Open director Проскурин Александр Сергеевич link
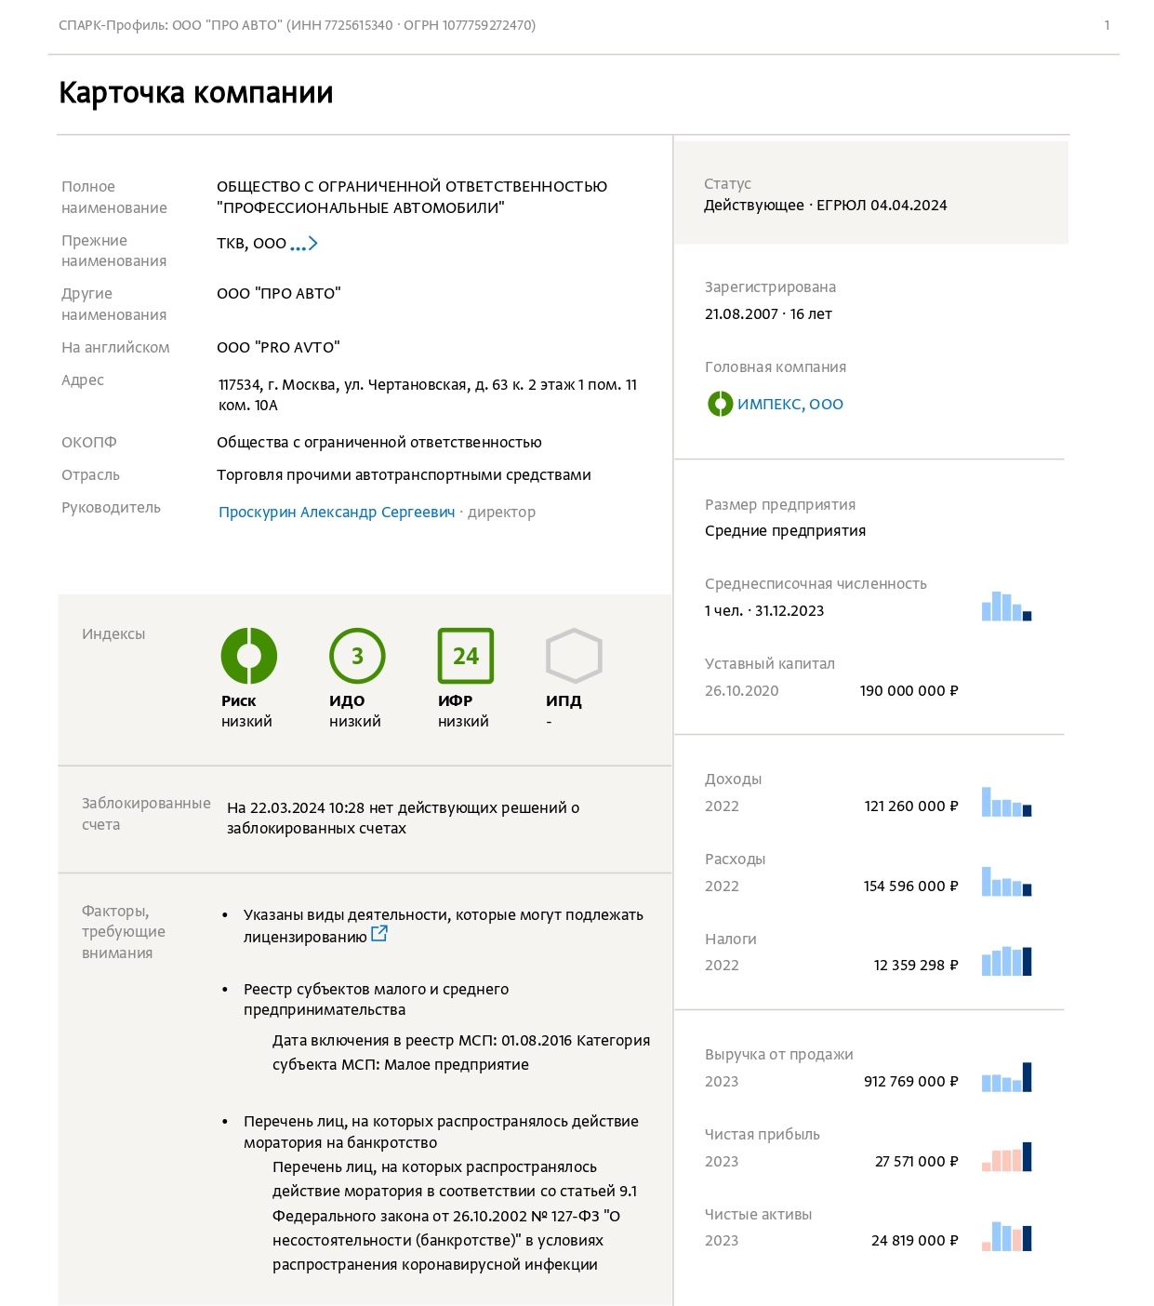This screenshot has height=1306, width=1154. (337, 512)
